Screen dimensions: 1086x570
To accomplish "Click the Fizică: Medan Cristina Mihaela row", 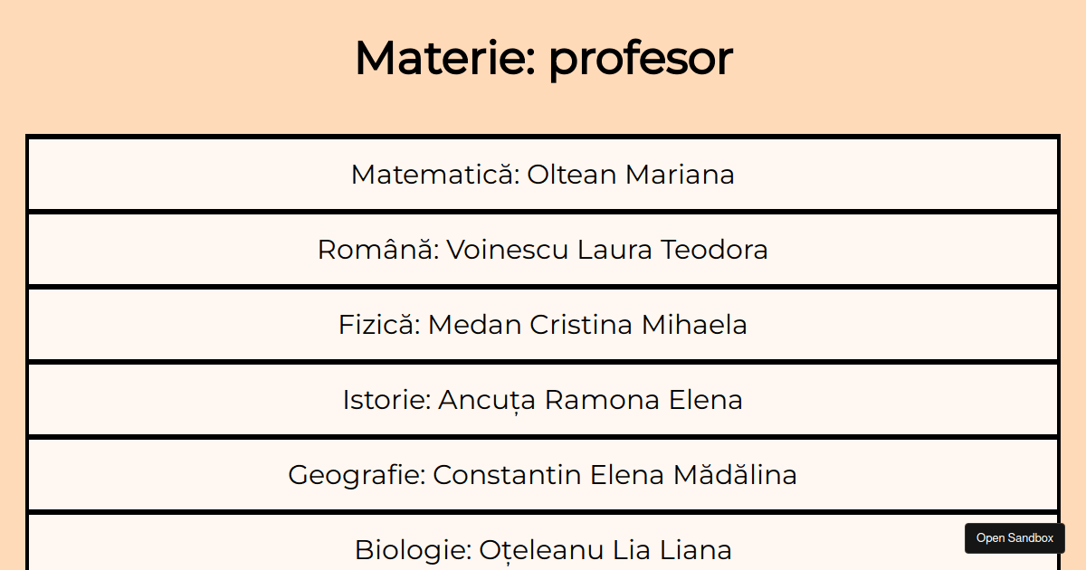I will click(x=543, y=324).
